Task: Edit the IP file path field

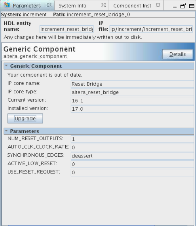Action: click(151, 29)
